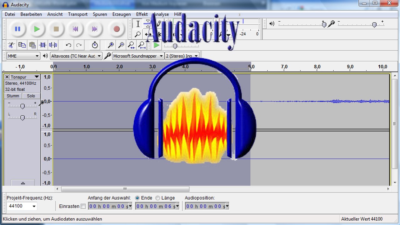400x225 pixels.
Task: Click the Play-at-speed green arrow
Action: pos(156,45)
